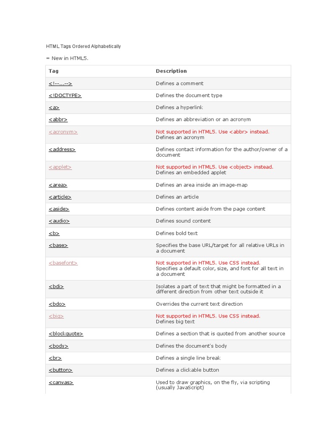Open the deprecated <applet> tag link
This screenshot has width=322, height=430.
(x=60, y=167)
